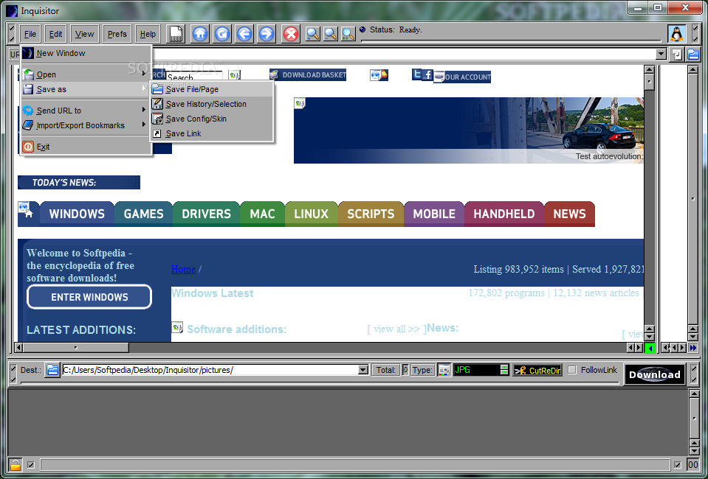The height and width of the screenshot is (479, 708).
Task: Choose Save History/Selection
Action: pos(212,104)
